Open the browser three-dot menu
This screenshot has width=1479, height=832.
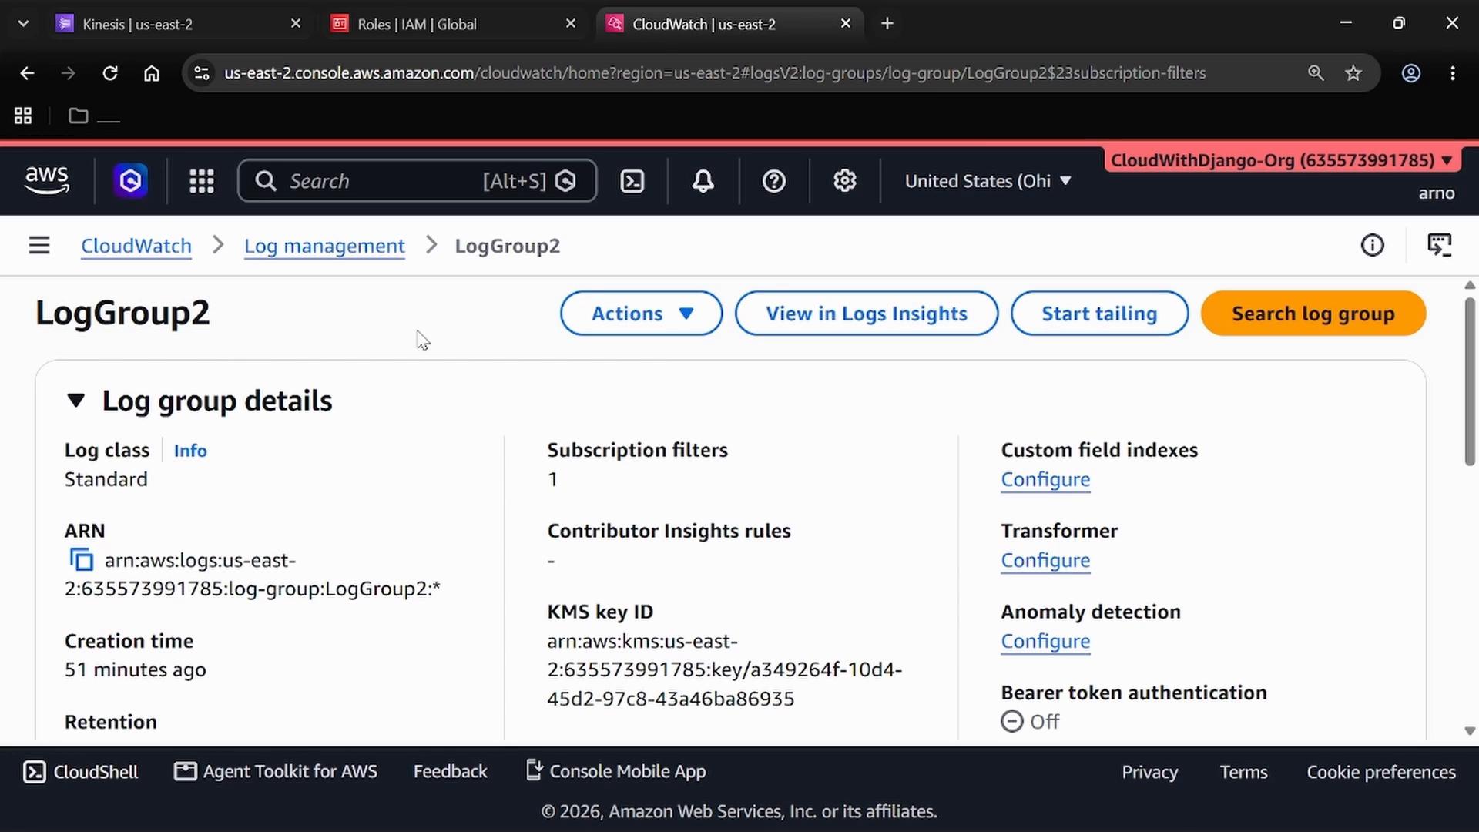click(x=1452, y=73)
